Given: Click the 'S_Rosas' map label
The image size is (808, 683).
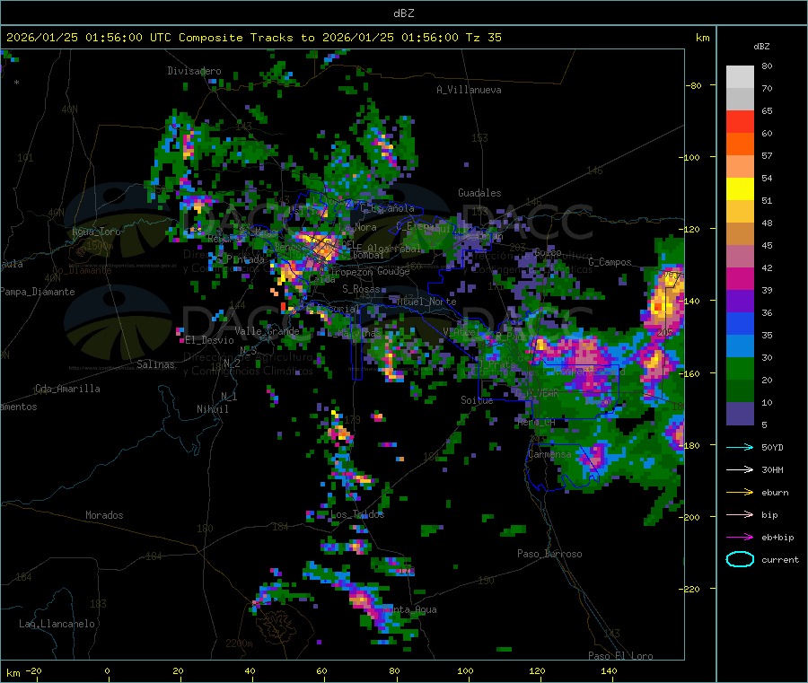Looking at the screenshot, I should click(x=361, y=289).
